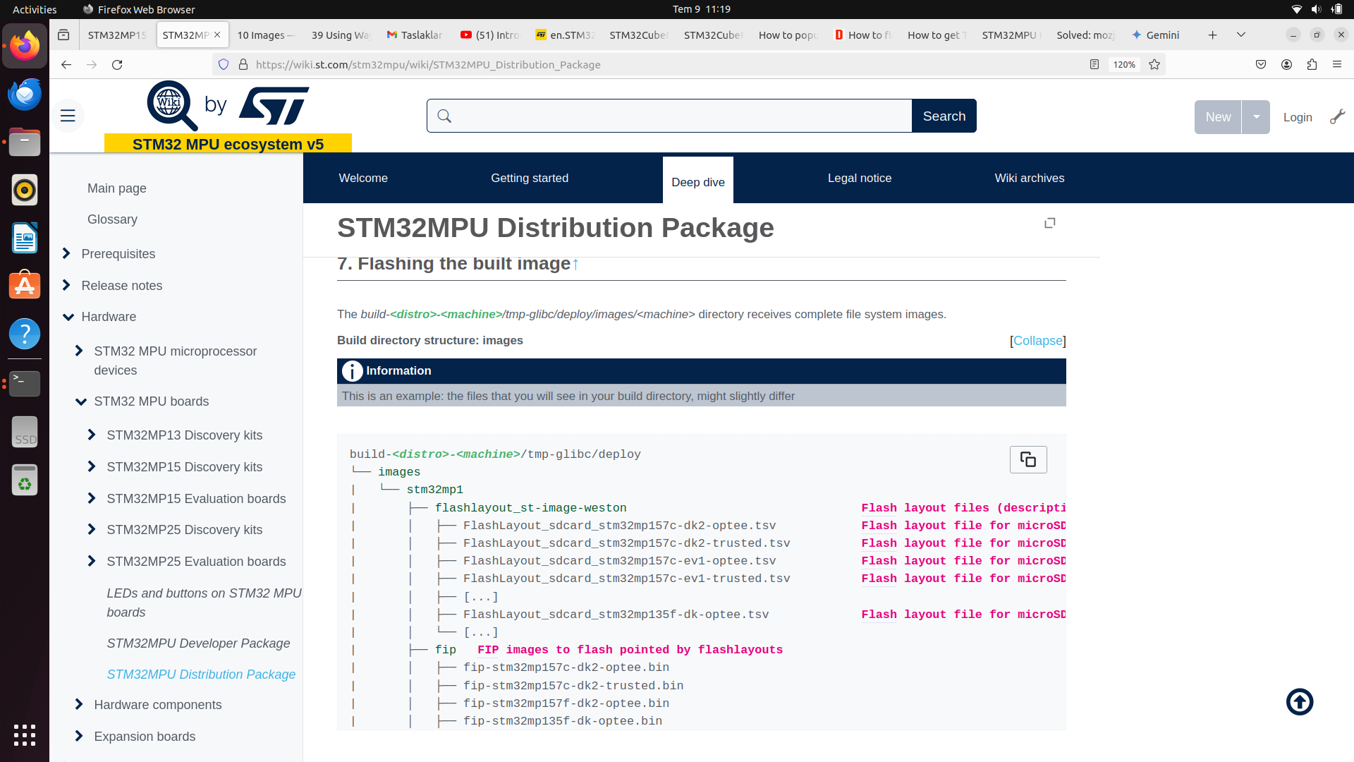Reload the page with refresh icon
The image size is (1354, 762).
point(117,65)
